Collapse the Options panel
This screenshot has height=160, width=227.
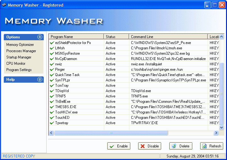pos(40,37)
